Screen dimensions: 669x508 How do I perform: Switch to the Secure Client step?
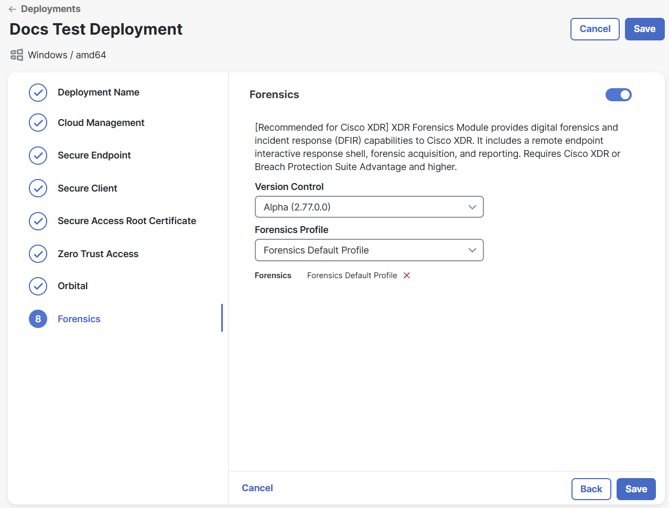[x=88, y=188]
